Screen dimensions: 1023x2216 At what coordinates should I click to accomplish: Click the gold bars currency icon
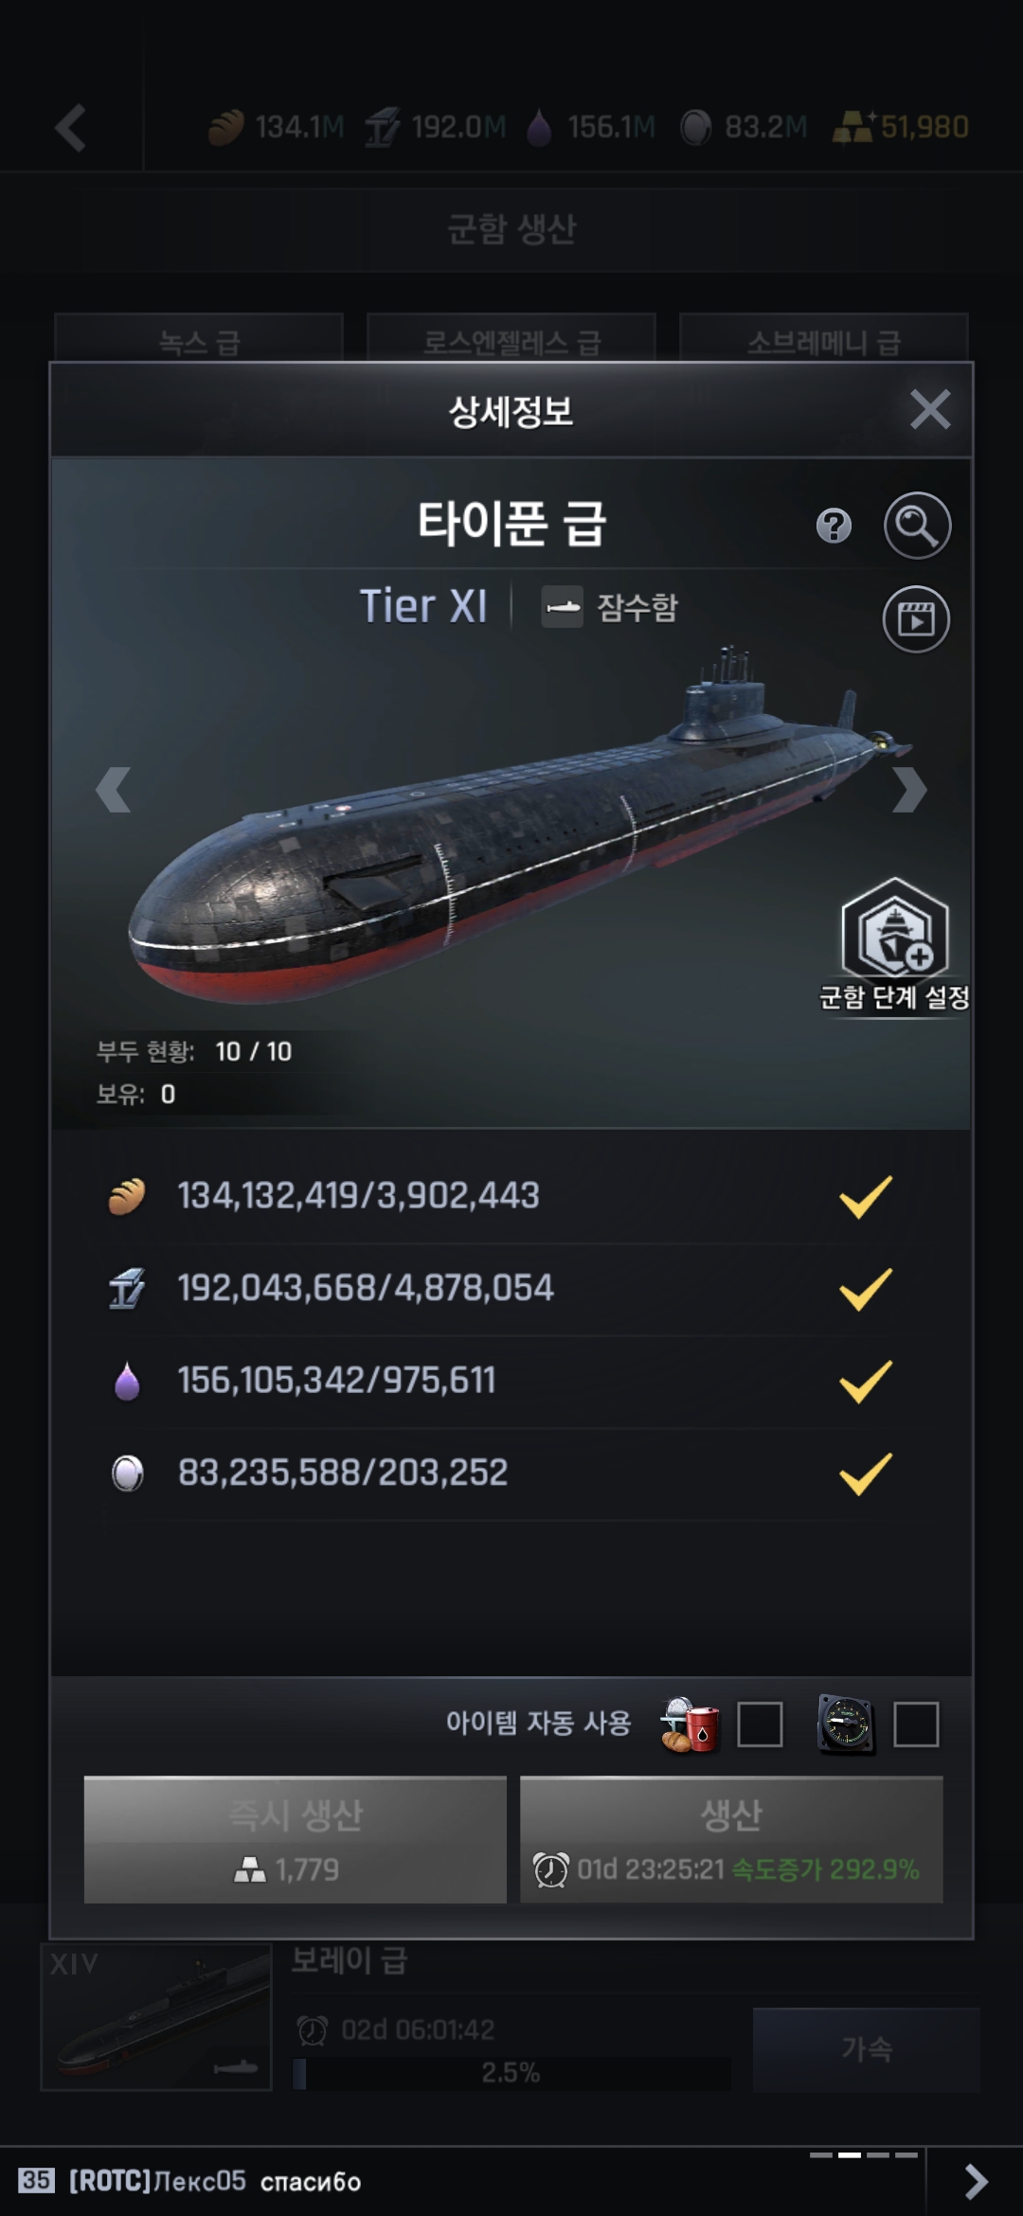pos(852,128)
